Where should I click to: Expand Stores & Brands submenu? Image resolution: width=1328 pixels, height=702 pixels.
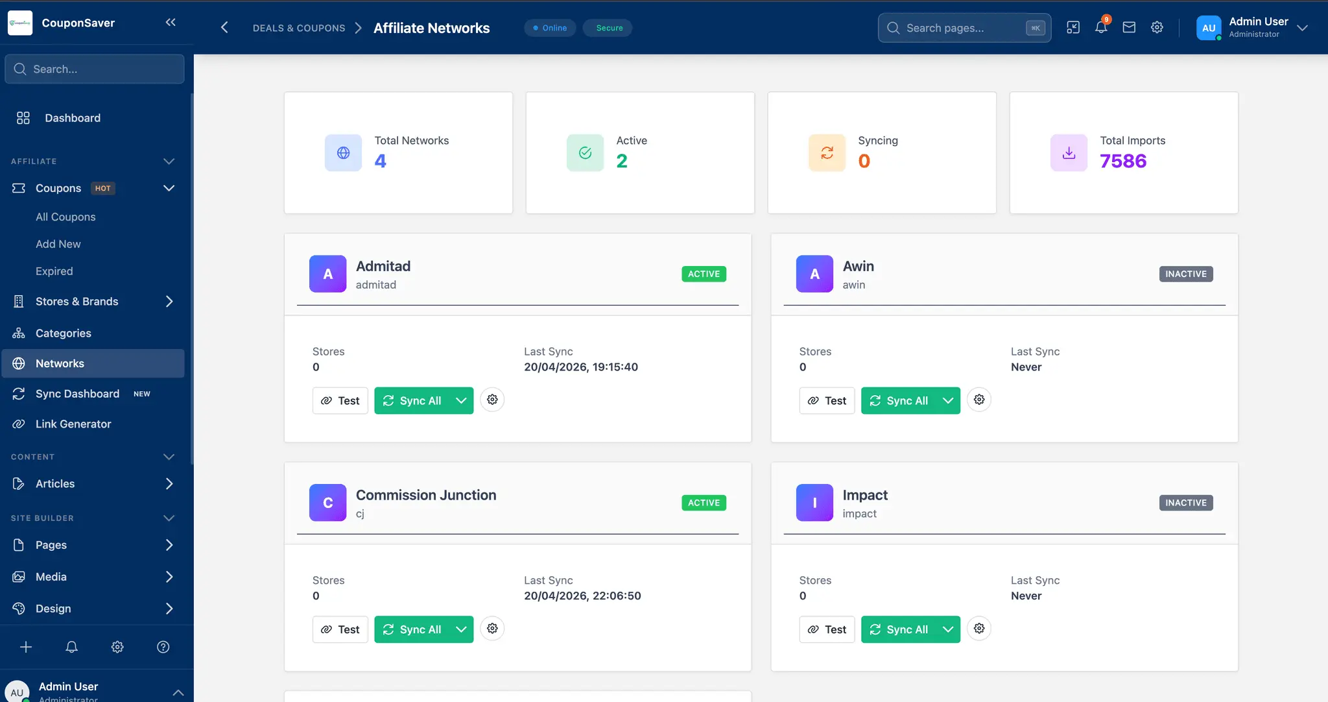tap(169, 301)
